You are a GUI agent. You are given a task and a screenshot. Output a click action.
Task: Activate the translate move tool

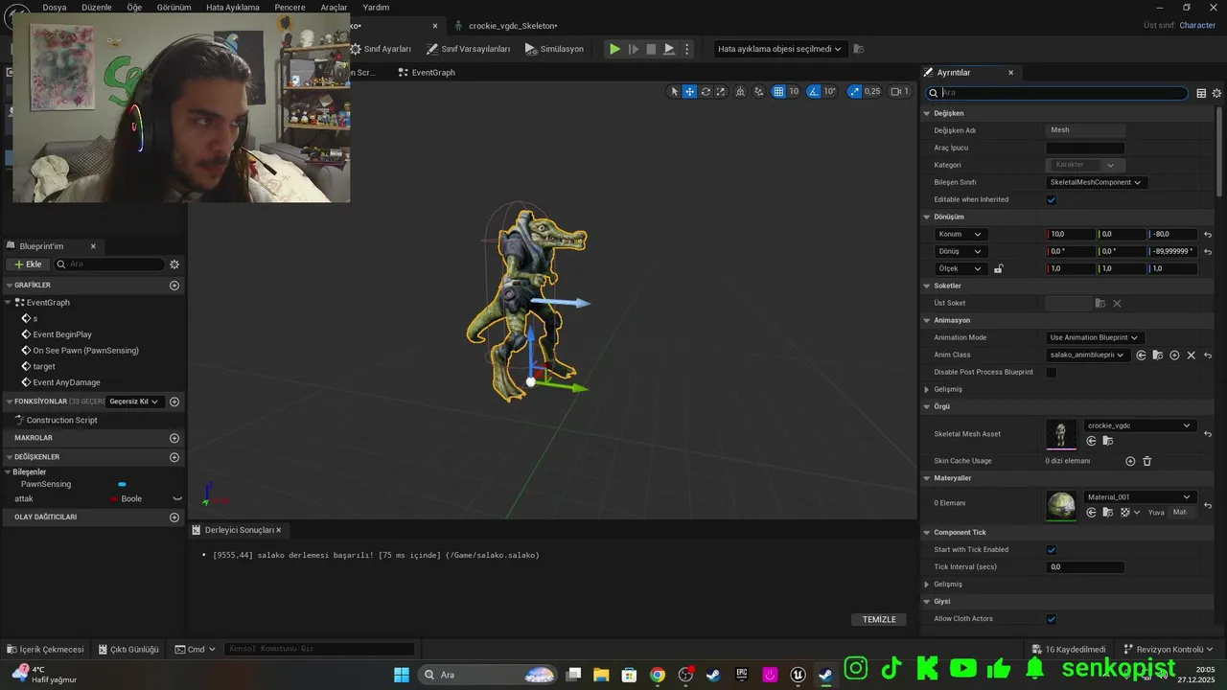pyautogui.click(x=689, y=92)
